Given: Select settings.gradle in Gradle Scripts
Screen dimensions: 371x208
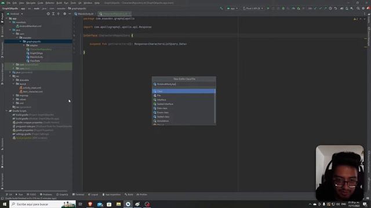Looking at the screenshot, I should pos(31,134).
